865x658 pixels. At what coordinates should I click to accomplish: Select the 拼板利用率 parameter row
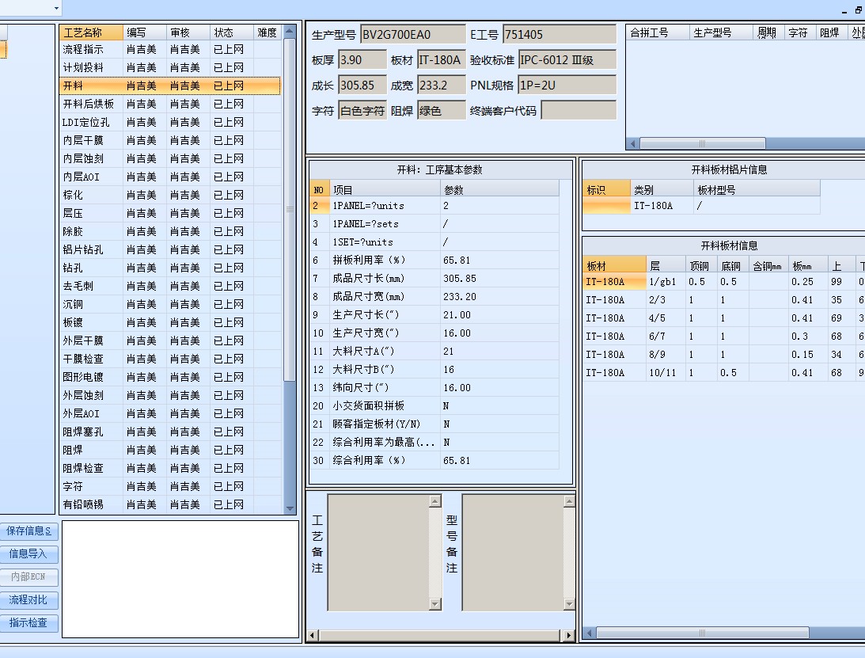[x=434, y=261]
